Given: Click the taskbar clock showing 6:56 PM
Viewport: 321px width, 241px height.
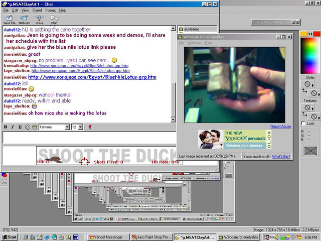Looking at the screenshot, I should tap(311, 237).
